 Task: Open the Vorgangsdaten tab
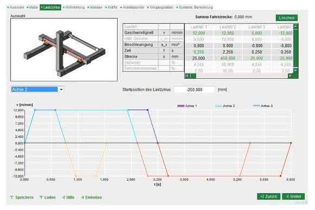[160, 8]
